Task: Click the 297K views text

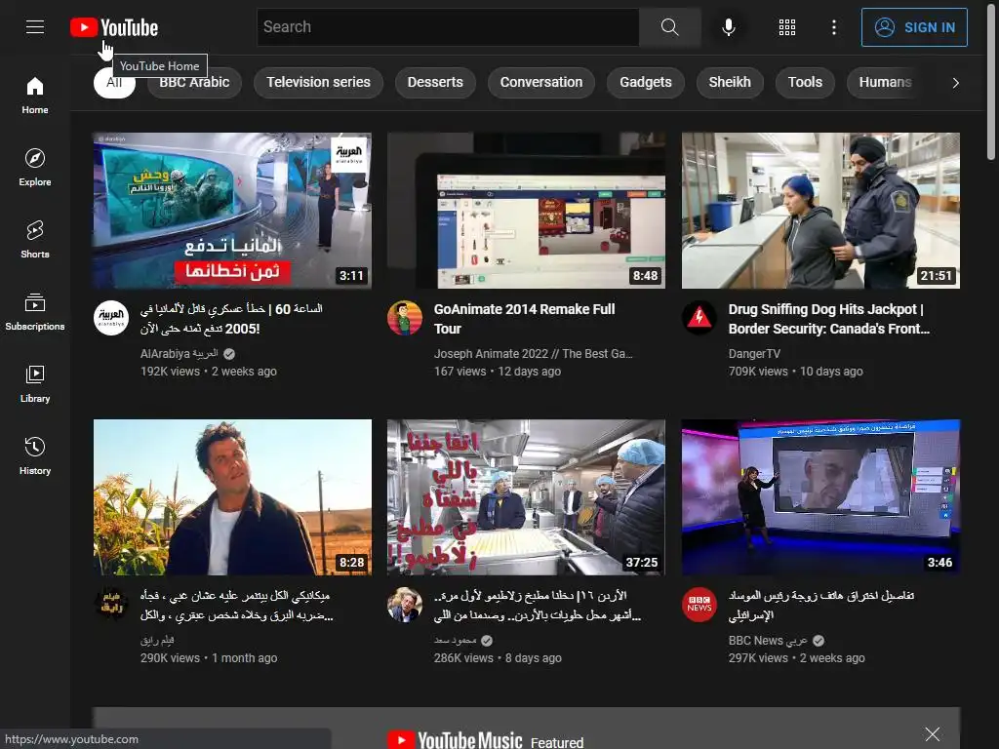Action: pos(758,658)
